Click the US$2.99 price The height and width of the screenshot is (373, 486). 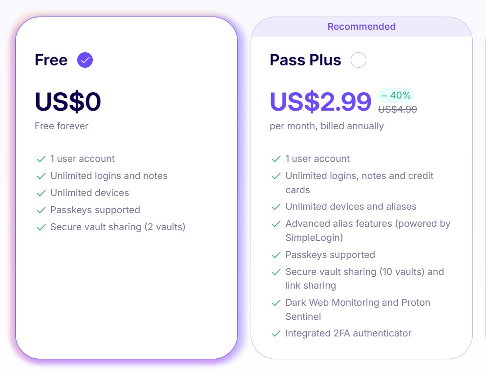(320, 102)
